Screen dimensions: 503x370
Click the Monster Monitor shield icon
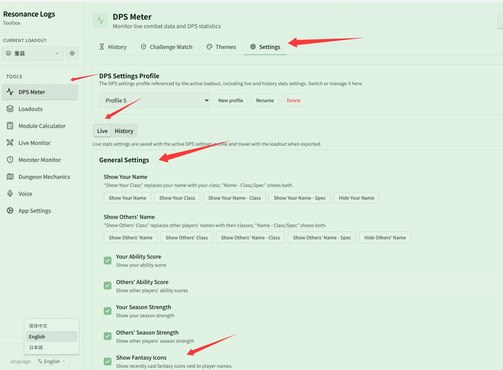tap(10, 160)
